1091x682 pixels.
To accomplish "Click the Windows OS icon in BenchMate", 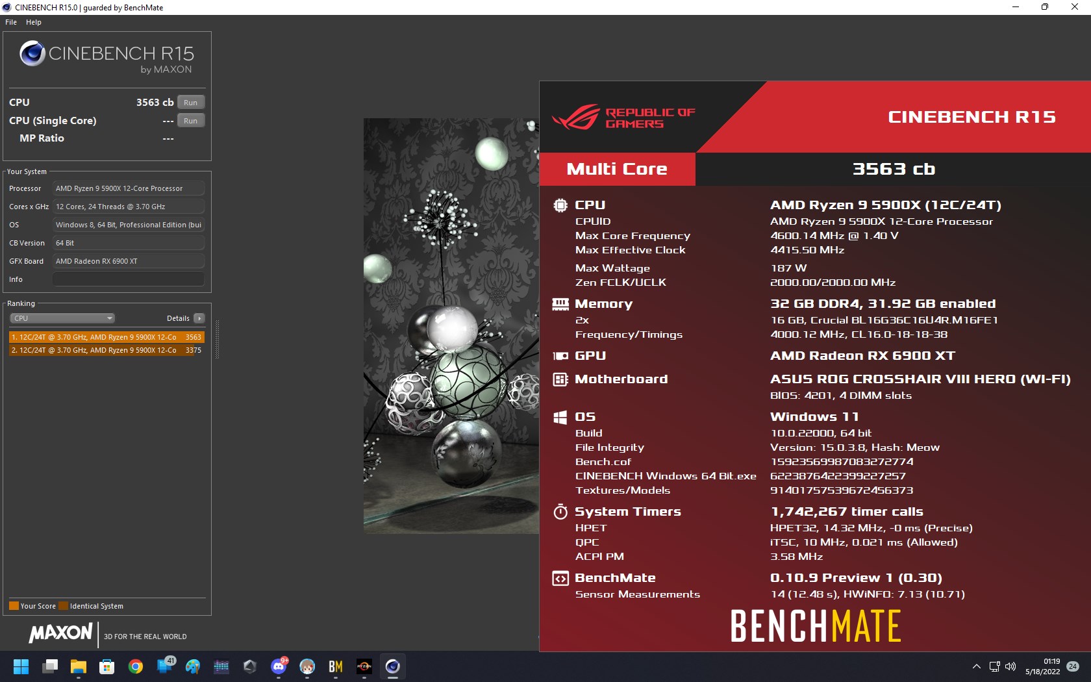I will pos(560,417).
